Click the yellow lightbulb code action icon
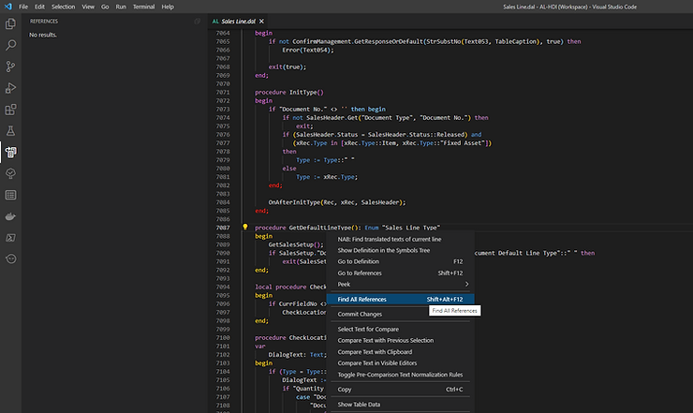 (x=245, y=227)
